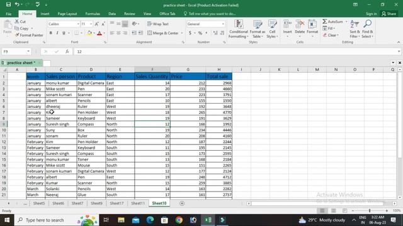
Task: Switch to the Formulas tab
Action: (x=93, y=14)
